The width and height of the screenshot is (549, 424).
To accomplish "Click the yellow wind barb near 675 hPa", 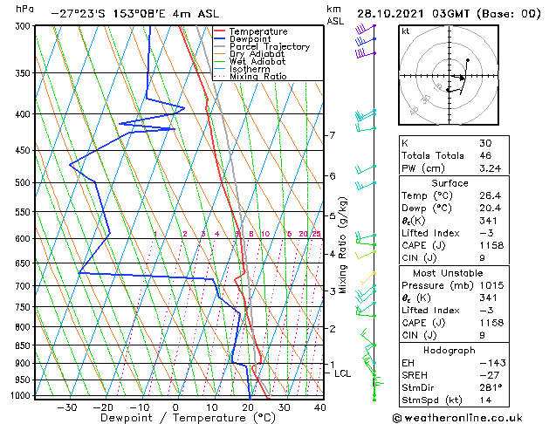I will click(x=367, y=278).
